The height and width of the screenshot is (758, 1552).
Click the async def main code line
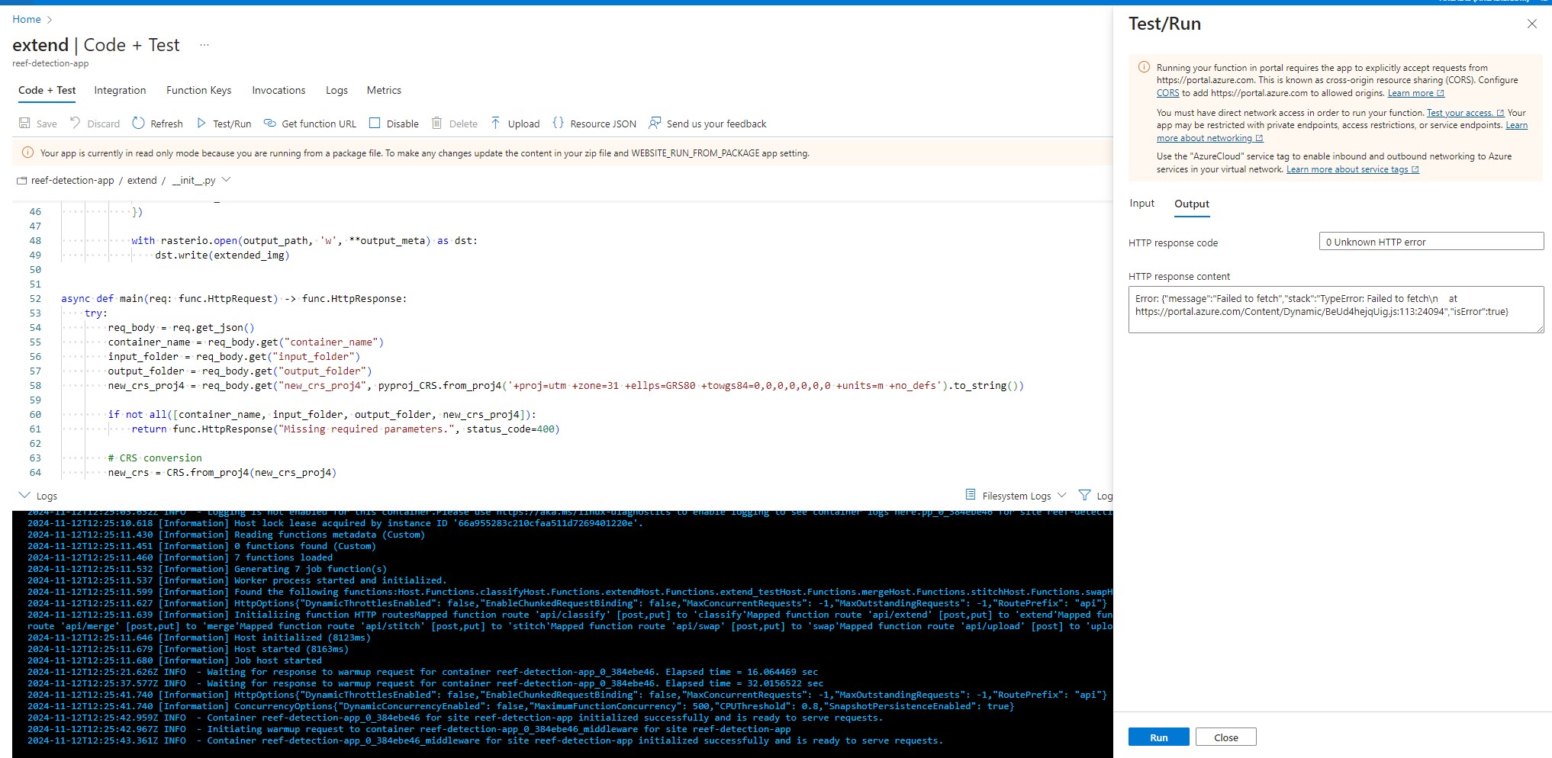click(x=233, y=299)
